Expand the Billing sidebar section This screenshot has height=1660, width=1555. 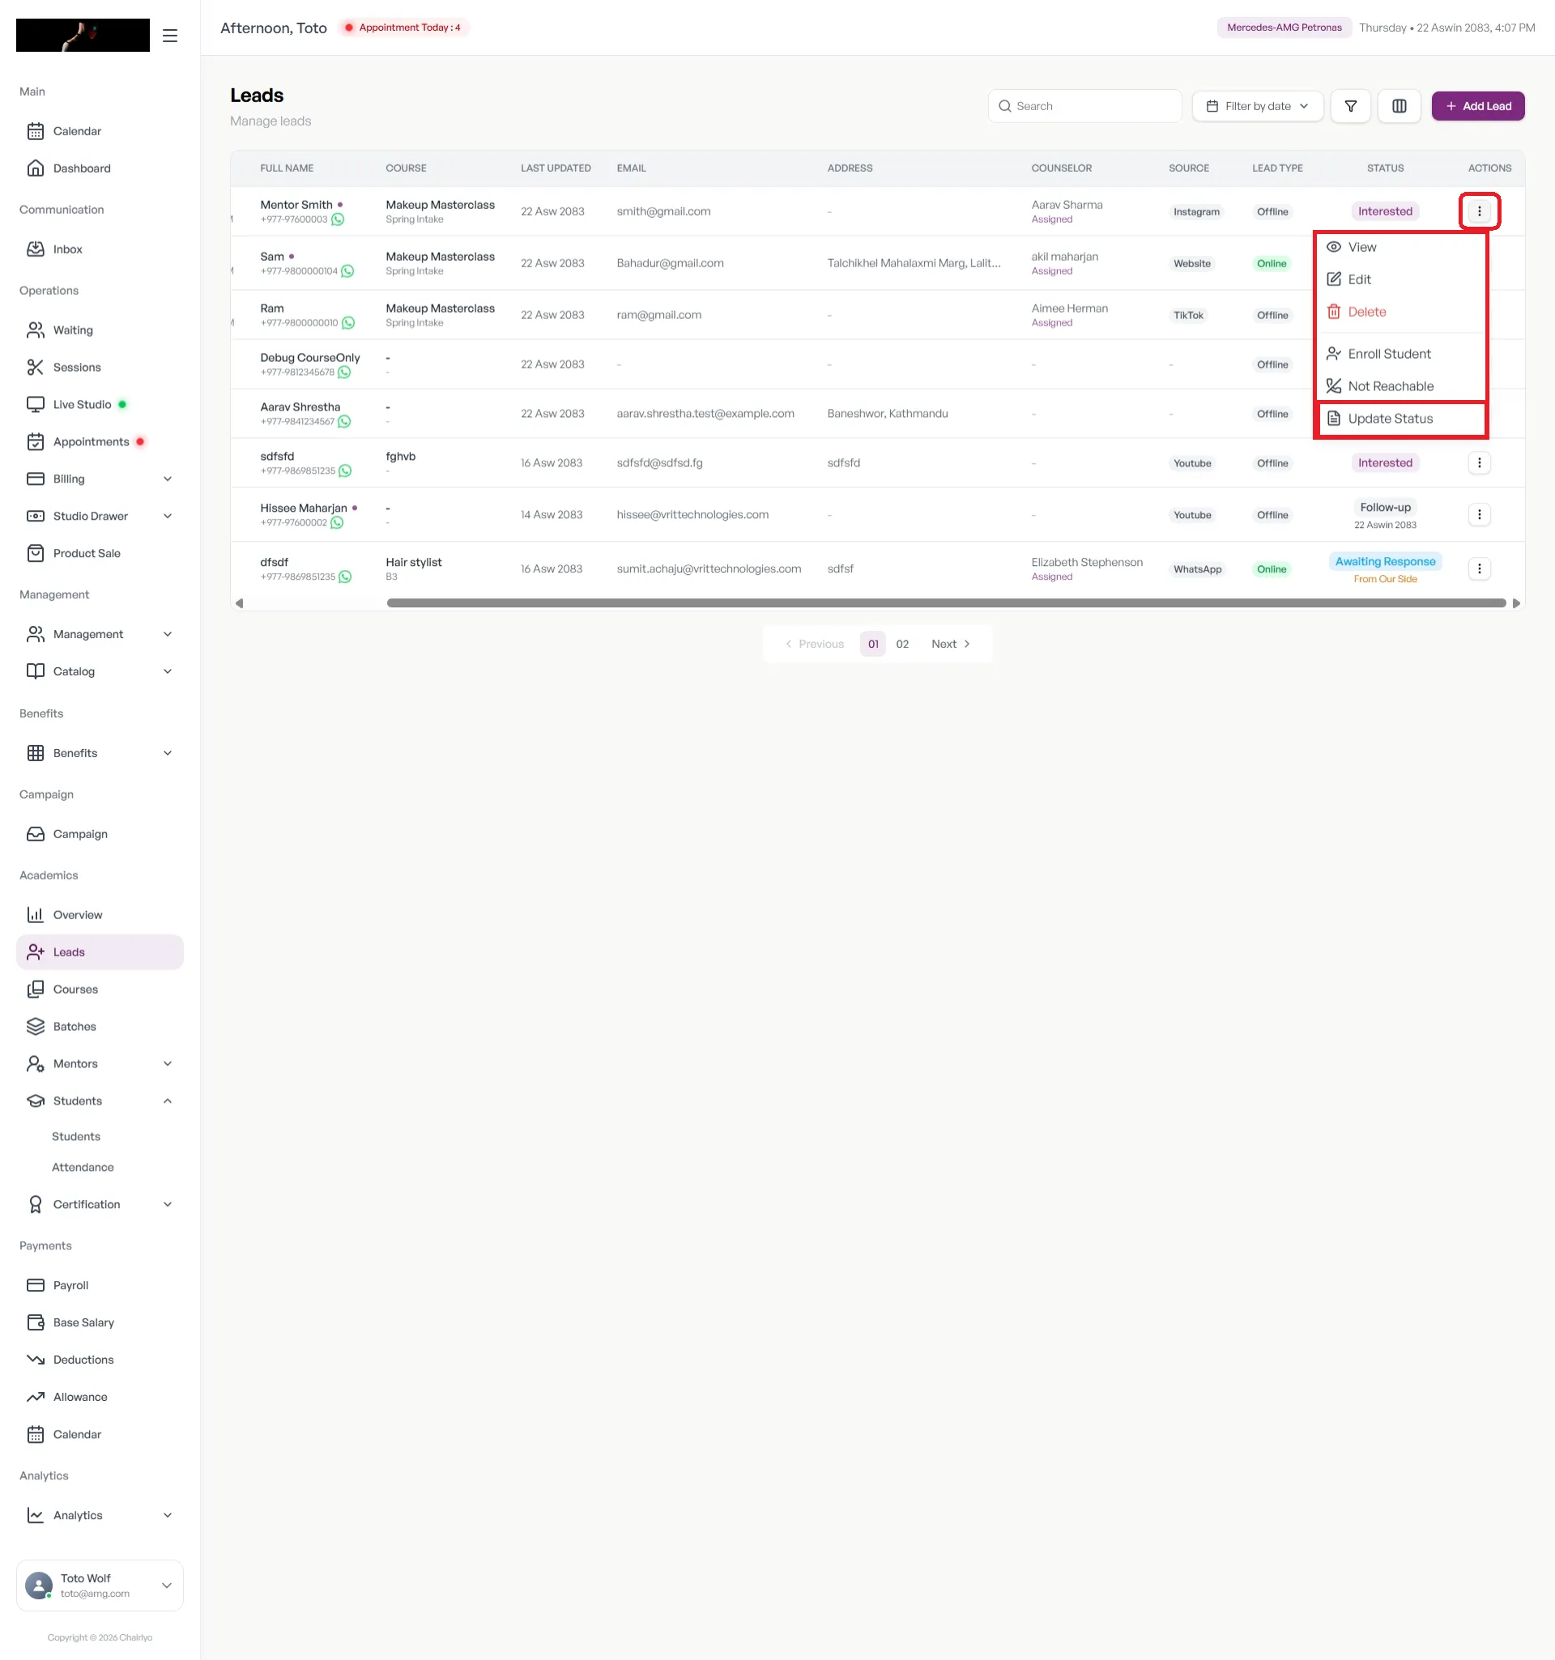[100, 479]
